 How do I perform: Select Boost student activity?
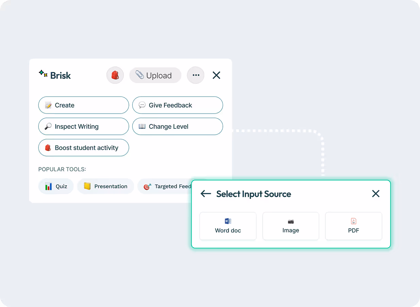pos(84,148)
